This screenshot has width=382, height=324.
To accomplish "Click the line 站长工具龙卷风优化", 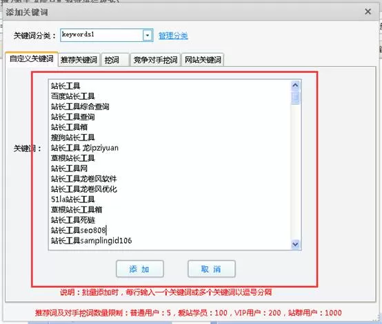I will coord(84,189).
